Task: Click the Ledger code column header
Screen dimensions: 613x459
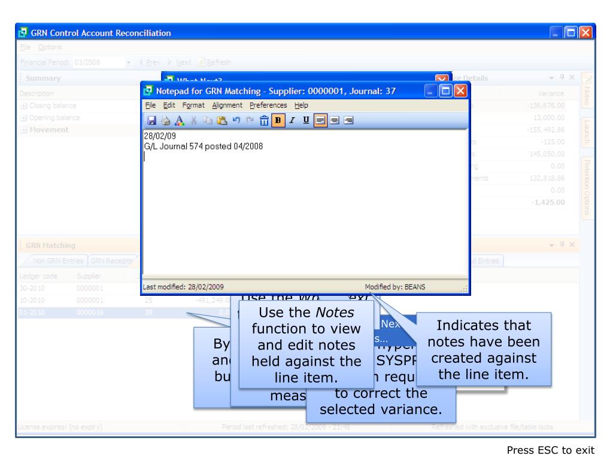Action: [x=38, y=276]
